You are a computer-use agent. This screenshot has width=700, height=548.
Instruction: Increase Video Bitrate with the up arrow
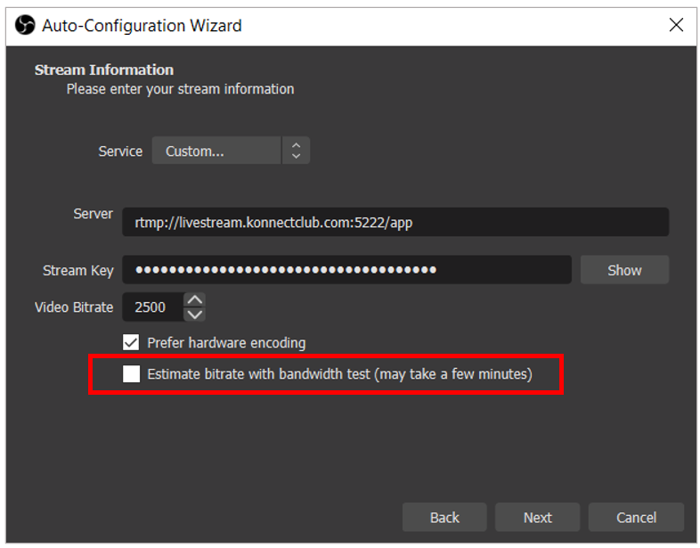pyautogui.click(x=194, y=300)
